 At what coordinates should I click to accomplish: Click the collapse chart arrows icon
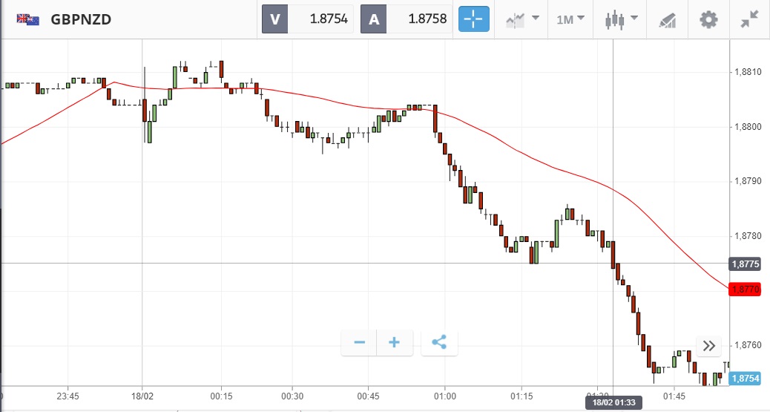749,19
